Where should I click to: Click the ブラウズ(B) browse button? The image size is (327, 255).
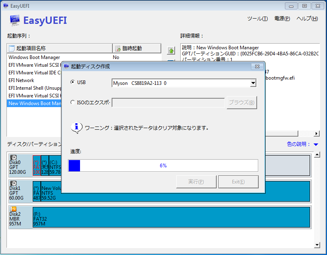coord(242,102)
